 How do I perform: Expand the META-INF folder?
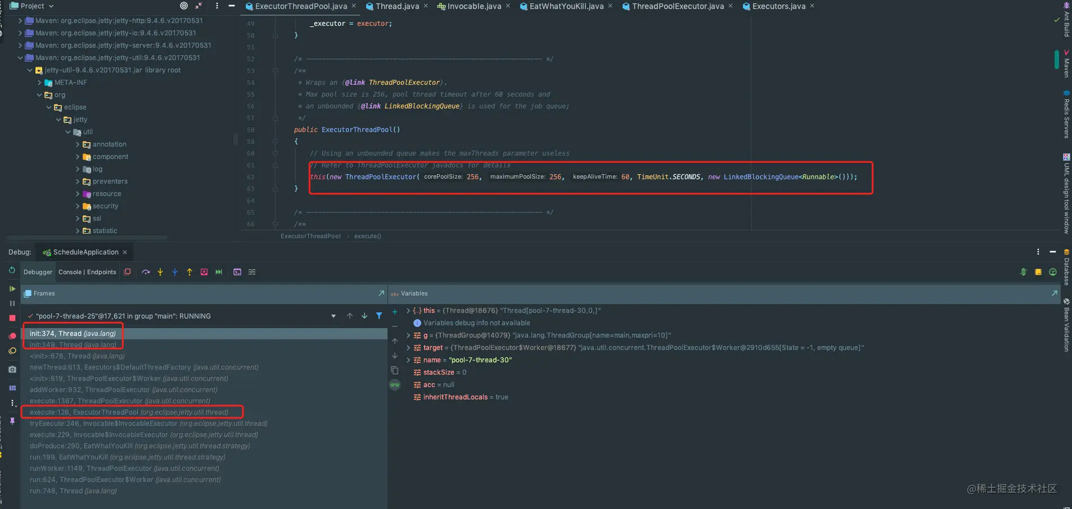point(39,83)
